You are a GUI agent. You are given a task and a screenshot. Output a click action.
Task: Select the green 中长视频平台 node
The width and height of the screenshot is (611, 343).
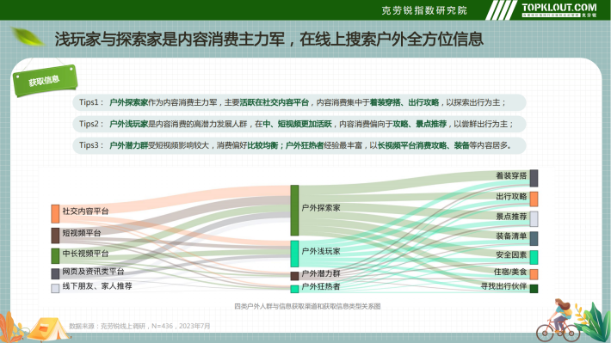click(x=55, y=256)
